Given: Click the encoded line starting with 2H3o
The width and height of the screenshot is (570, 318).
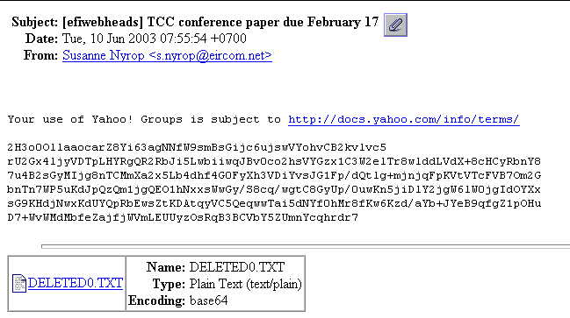Looking at the screenshot, I should click(197, 147).
